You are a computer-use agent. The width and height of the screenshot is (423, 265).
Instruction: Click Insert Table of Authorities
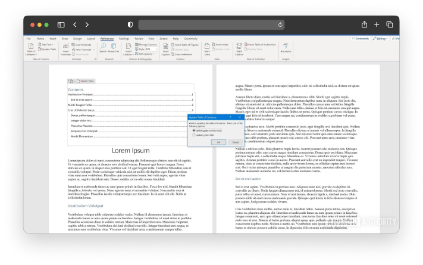(260, 44)
